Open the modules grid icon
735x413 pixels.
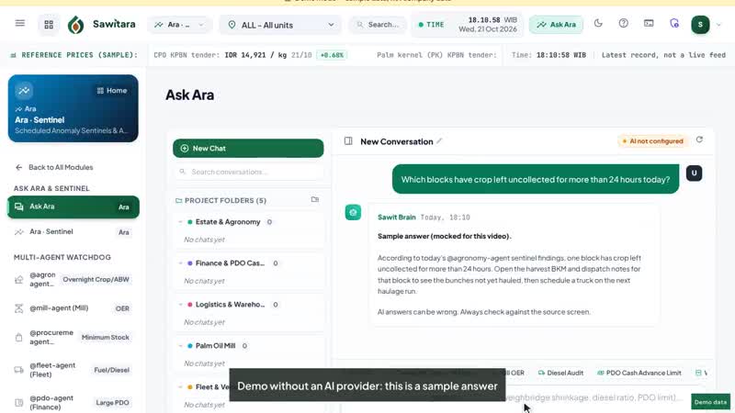click(49, 25)
